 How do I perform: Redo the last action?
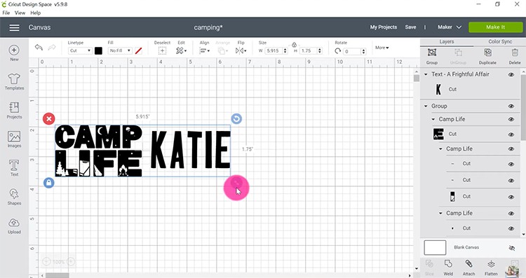(52, 48)
